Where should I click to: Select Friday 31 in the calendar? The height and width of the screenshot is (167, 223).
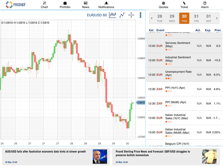click(x=196, y=18)
